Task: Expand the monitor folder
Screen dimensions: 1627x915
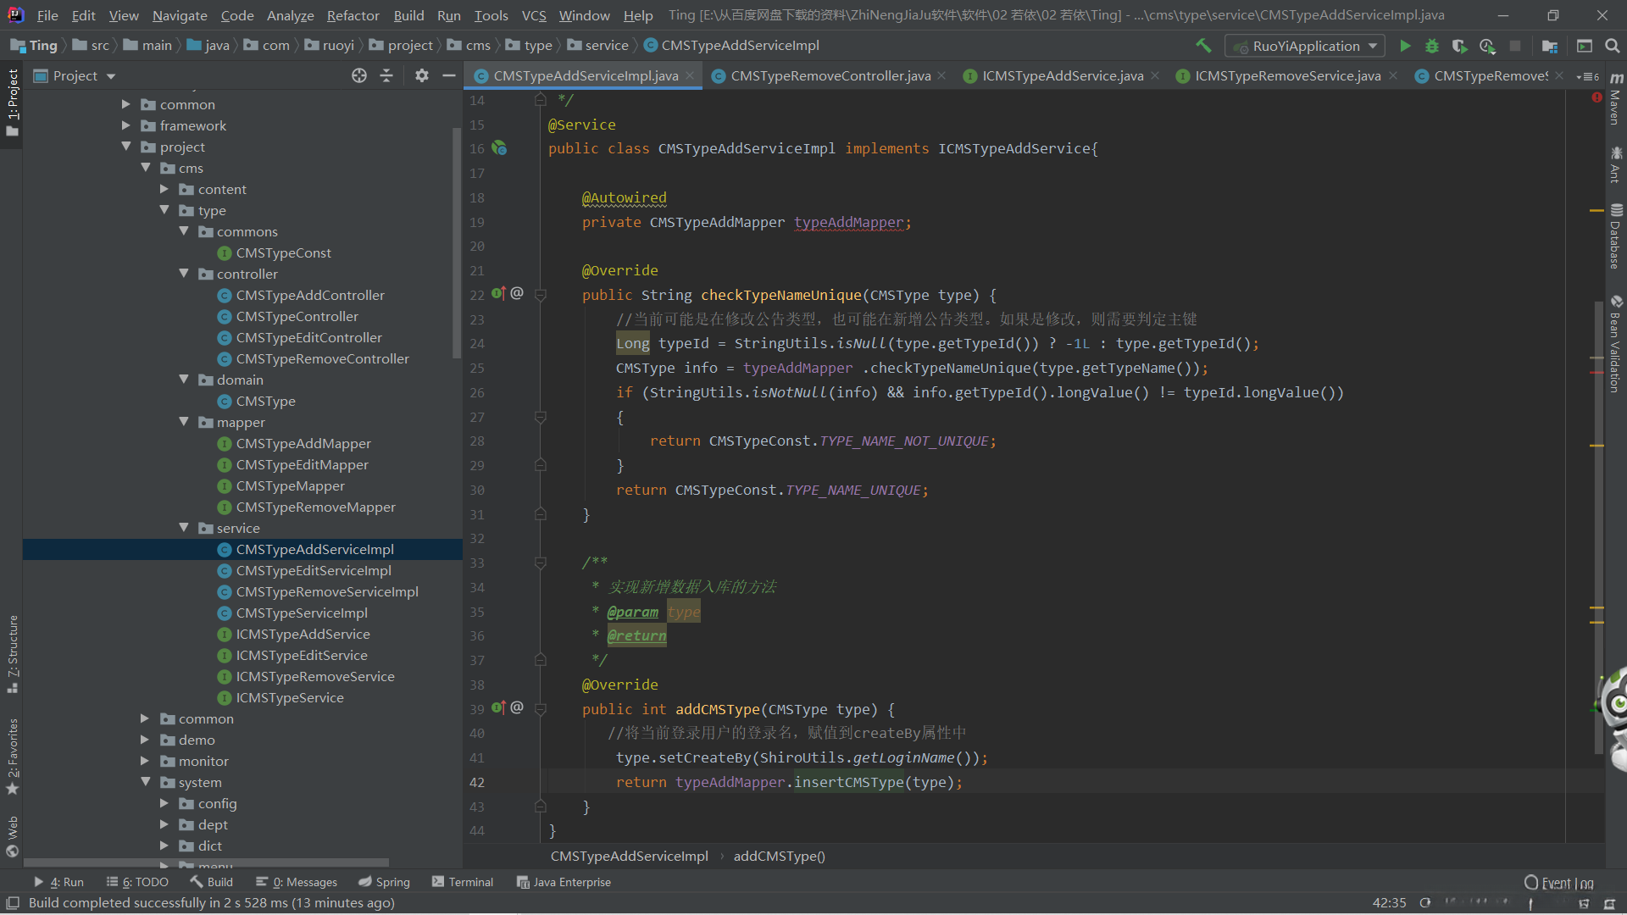Action: click(145, 761)
